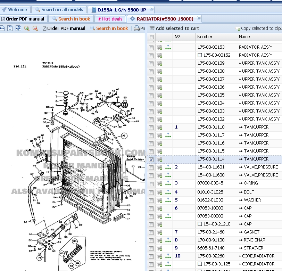Open structure tree for 154-03-11680
282x271 pixels.
click(168, 175)
